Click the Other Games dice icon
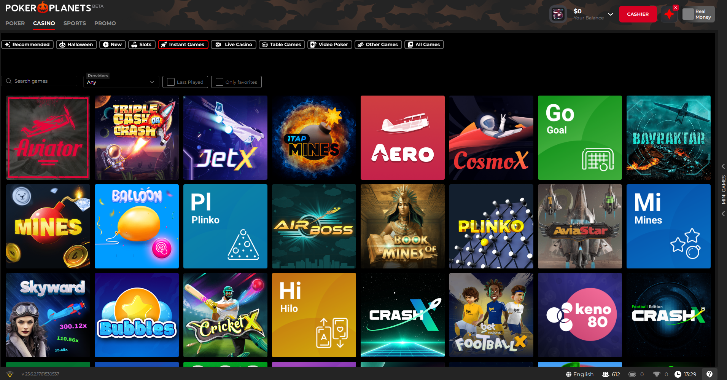 click(x=360, y=45)
